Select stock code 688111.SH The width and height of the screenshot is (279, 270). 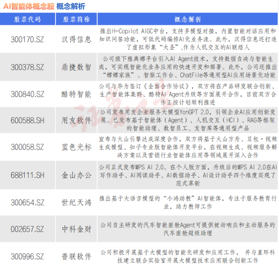click(x=27, y=175)
